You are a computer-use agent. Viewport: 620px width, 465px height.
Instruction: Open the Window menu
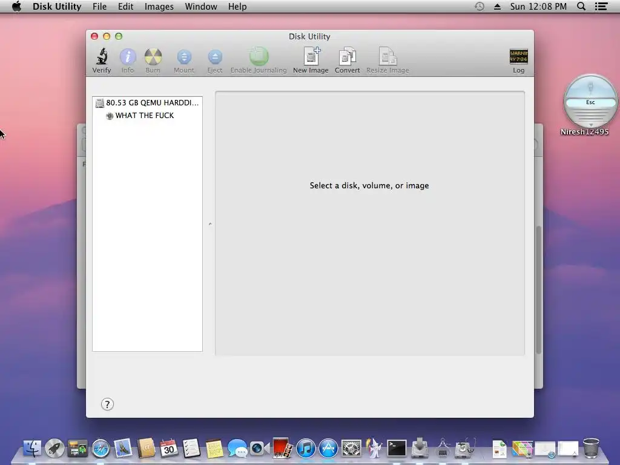(x=201, y=6)
